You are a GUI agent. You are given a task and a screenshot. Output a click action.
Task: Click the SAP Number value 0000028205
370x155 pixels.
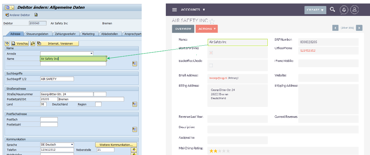click(x=309, y=42)
